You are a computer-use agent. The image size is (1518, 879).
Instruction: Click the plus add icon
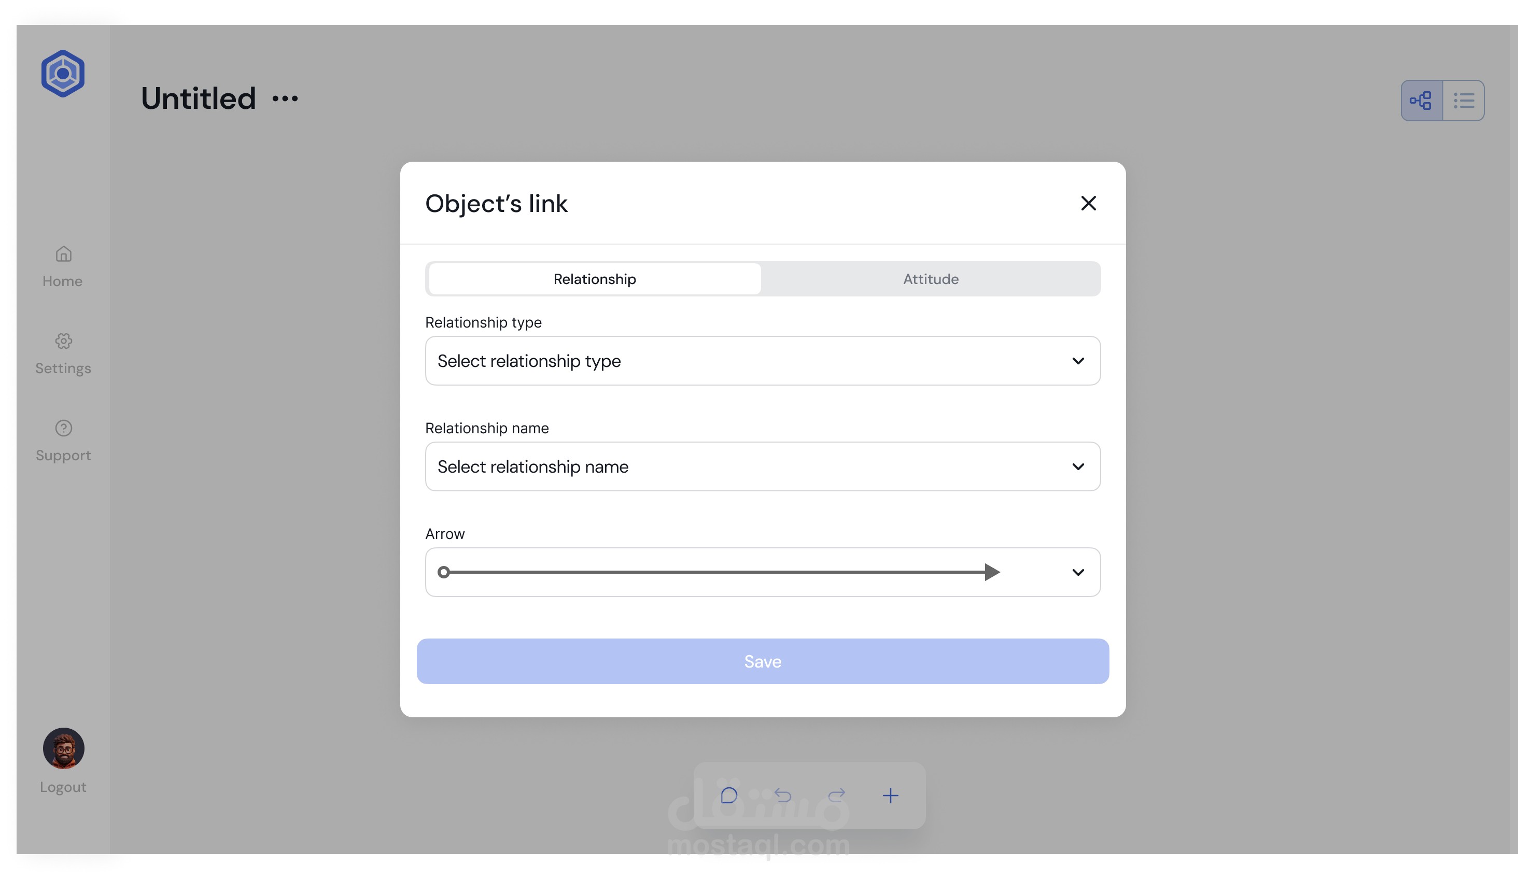click(x=890, y=796)
